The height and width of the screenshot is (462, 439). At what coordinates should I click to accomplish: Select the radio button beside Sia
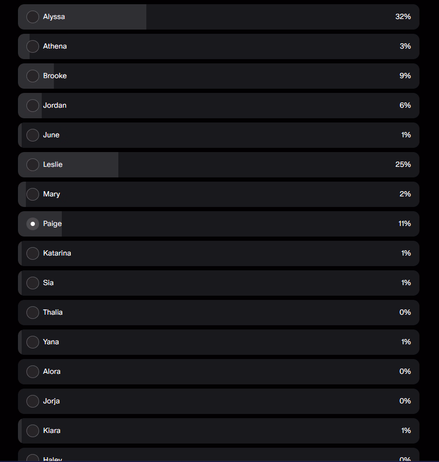point(33,283)
